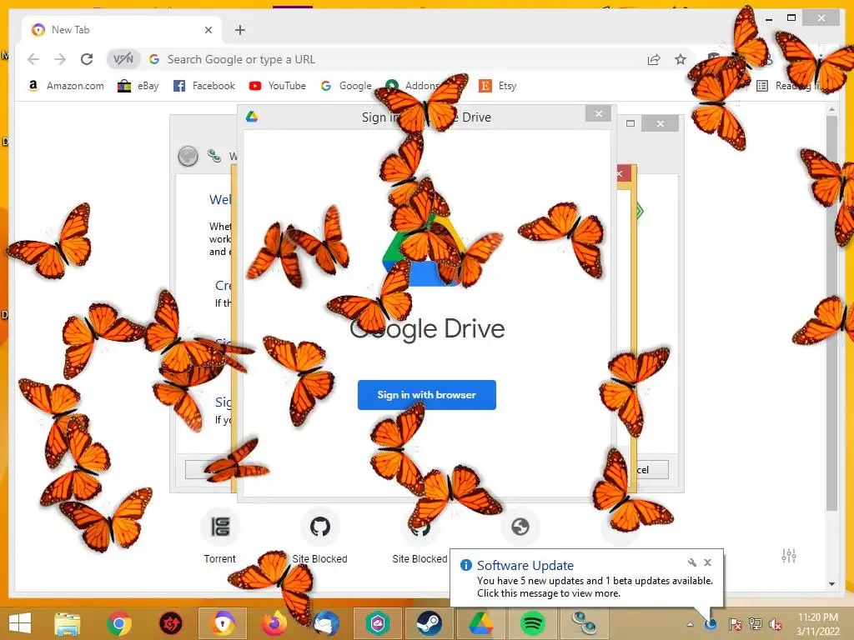Open the Google bookmark
The width and height of the screenshot is (854, 640).
pyautogui.click(x=346, y=86)
